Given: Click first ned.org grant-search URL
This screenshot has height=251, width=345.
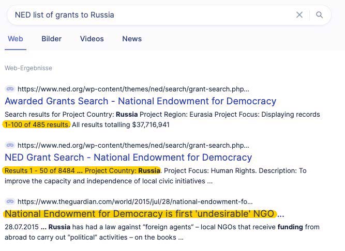Looking at the screenshot, I should pyautogui.click(x=133, y=89).
